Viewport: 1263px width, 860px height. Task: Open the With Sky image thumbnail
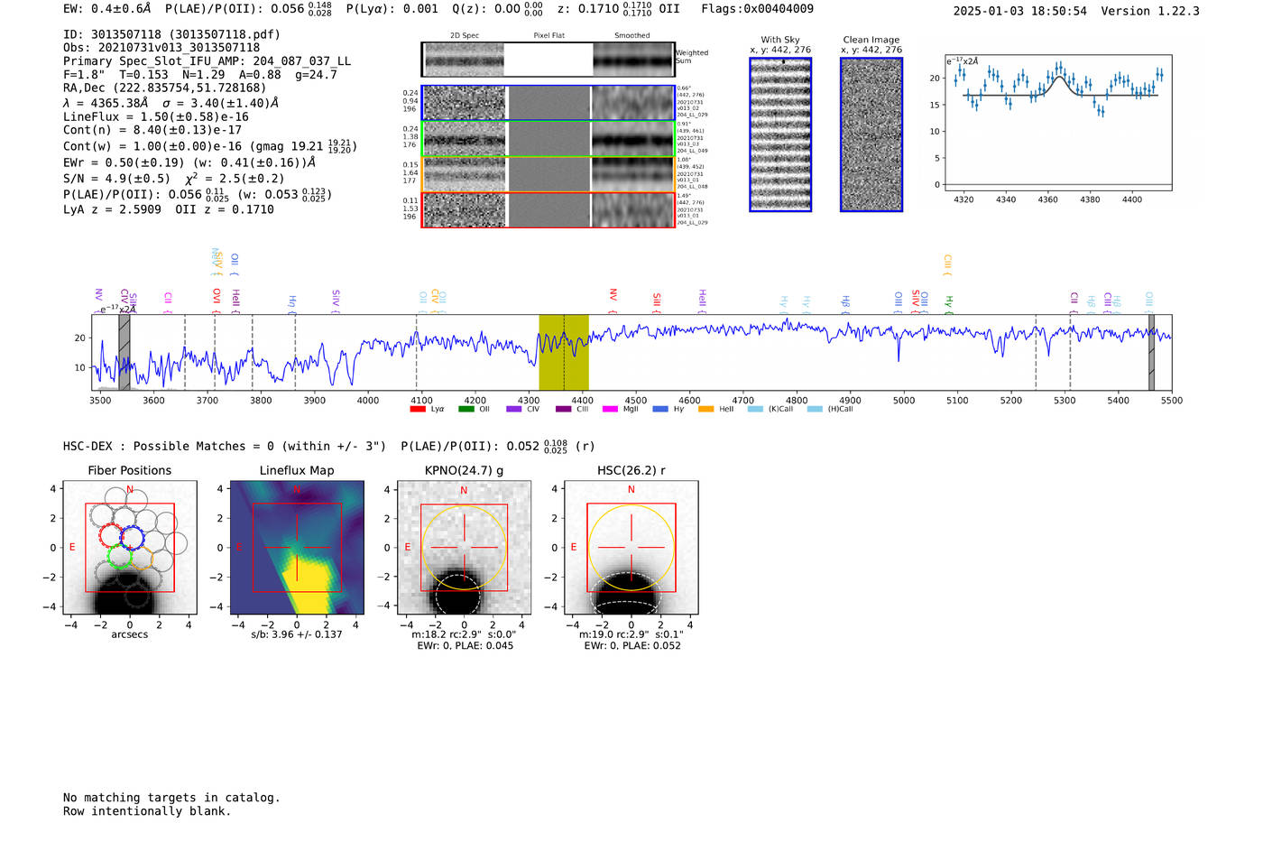click(x=780, y=134)
